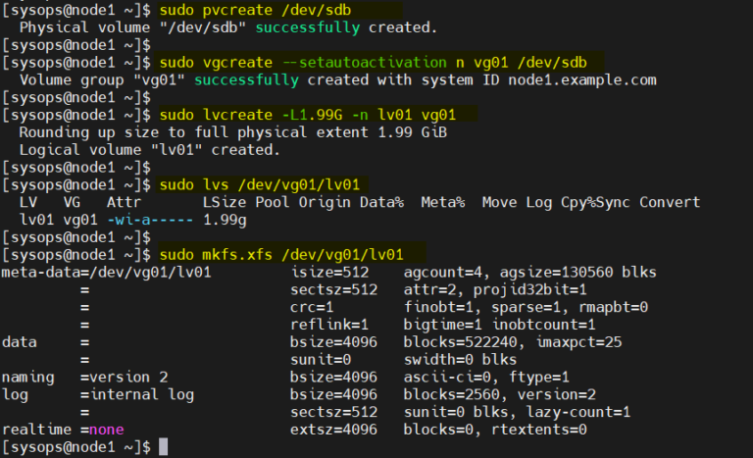Click the 'swidth=0 blks' text
The height and width of the screenshot is (458, 753).
[460, 360]
